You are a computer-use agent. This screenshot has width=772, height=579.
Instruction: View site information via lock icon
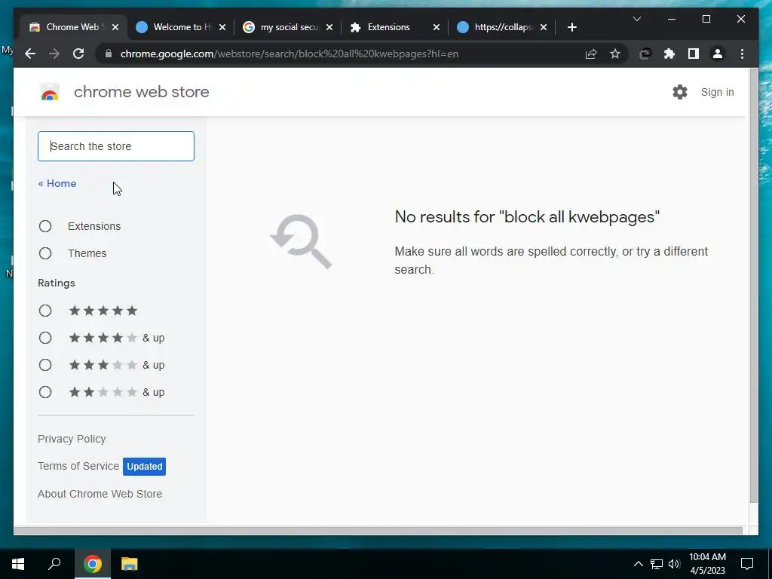(x=109, y=54)
